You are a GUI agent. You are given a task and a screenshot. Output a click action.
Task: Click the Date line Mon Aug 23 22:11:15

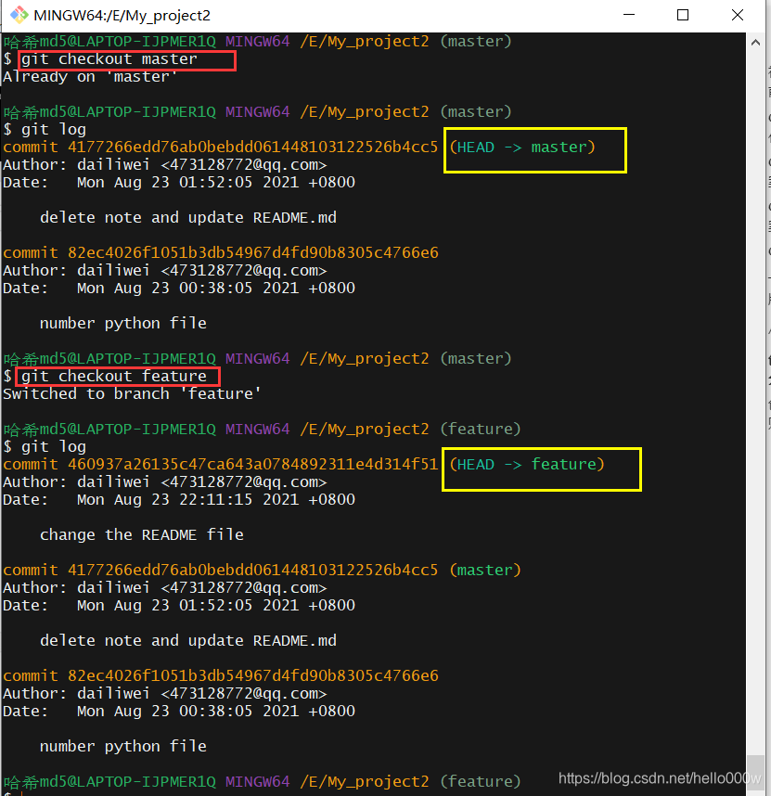point(179,499)
